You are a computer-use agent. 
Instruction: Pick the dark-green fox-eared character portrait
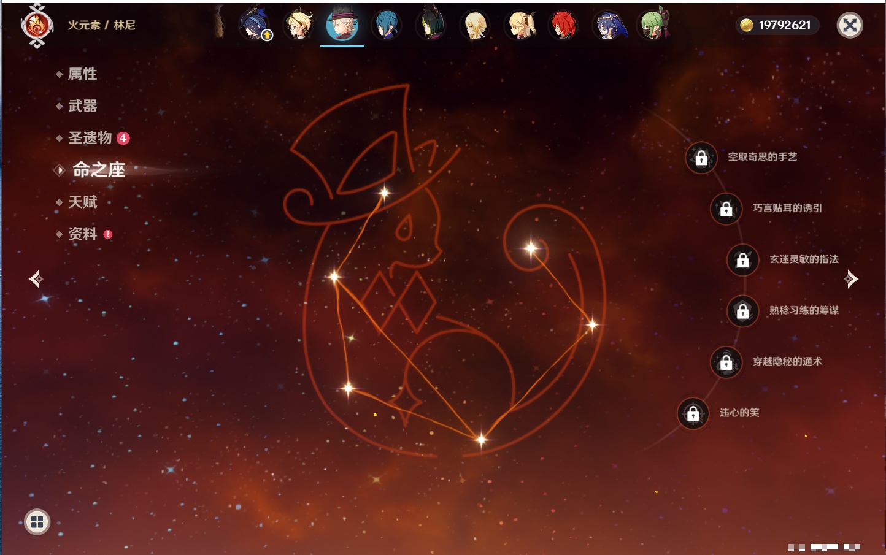[431, 25]
